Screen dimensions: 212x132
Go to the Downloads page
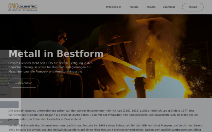point(169,7)
